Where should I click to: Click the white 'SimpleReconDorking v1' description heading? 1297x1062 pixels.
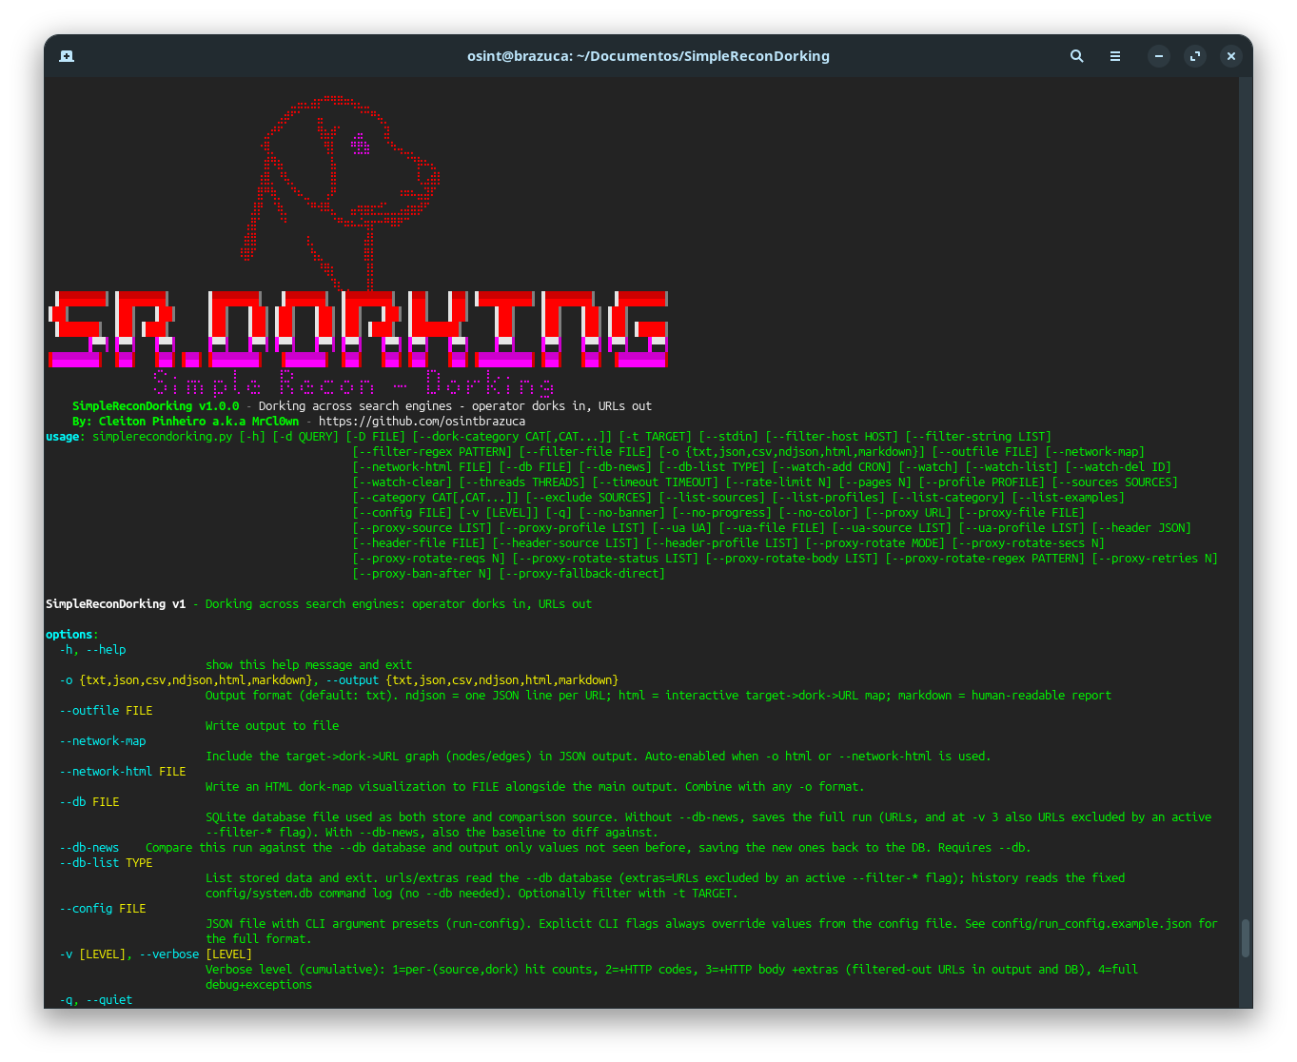[116, 604]
